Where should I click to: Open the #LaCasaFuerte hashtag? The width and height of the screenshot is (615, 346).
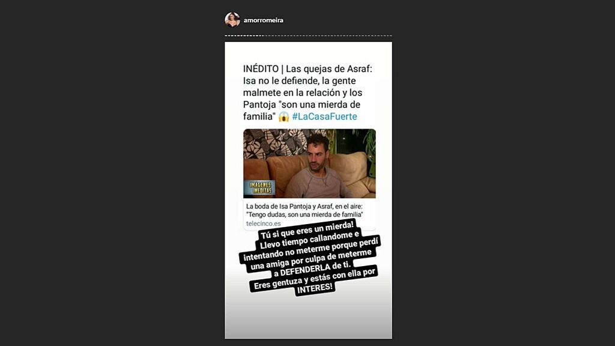324,117
